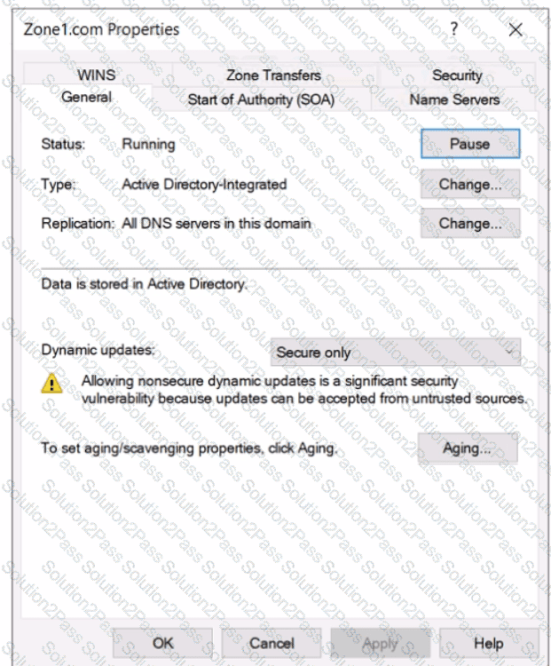This screenshot has height=666, width=551.
Task: Click Change button next to Replication scope
Action: 470,224
